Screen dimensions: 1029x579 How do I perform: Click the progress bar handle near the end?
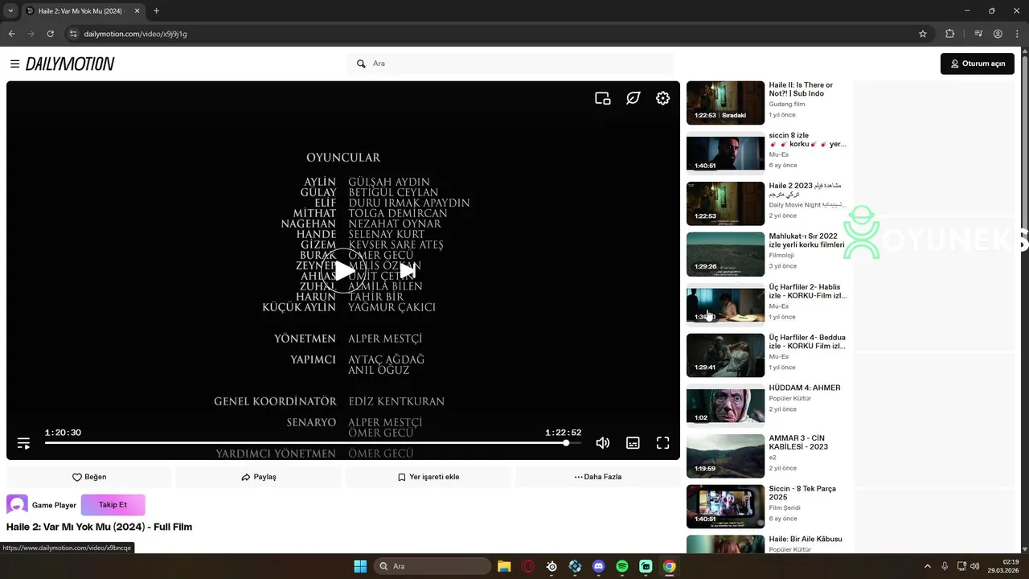click(x=567, y=443)
